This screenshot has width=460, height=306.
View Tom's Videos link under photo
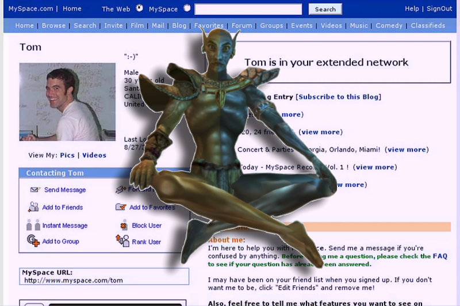[x=94, y=155]
